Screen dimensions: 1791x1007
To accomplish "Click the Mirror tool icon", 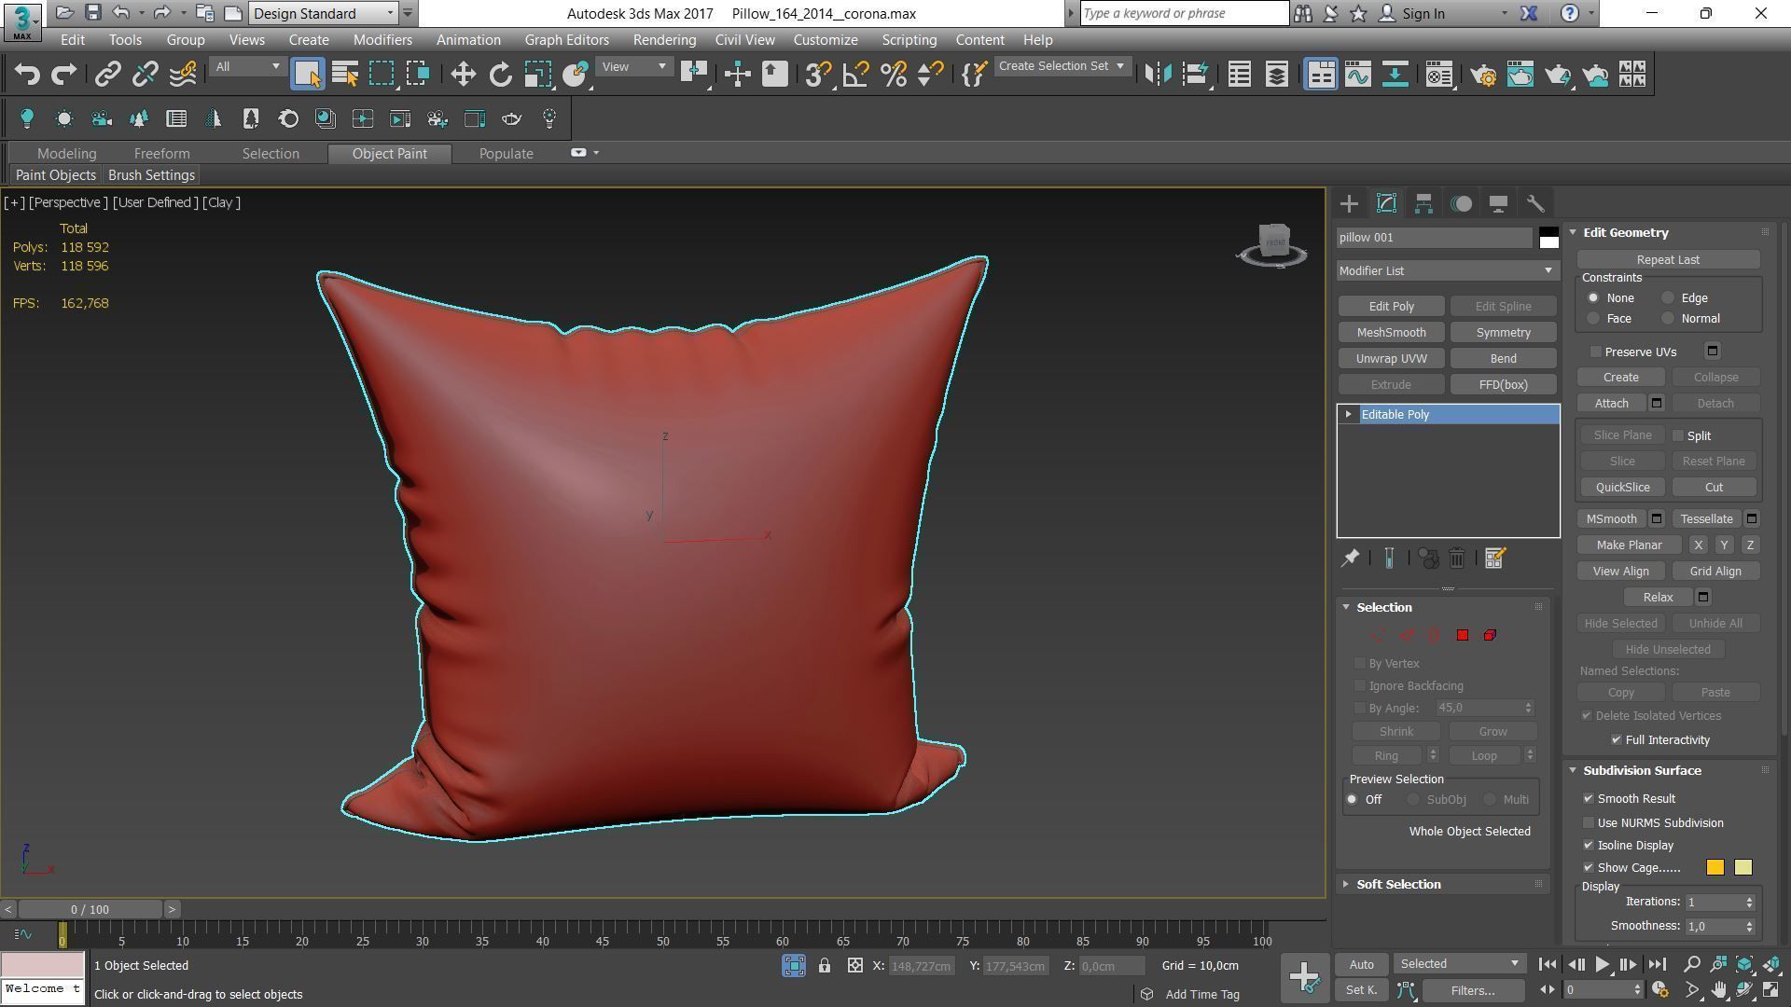I will (1158, 75).
